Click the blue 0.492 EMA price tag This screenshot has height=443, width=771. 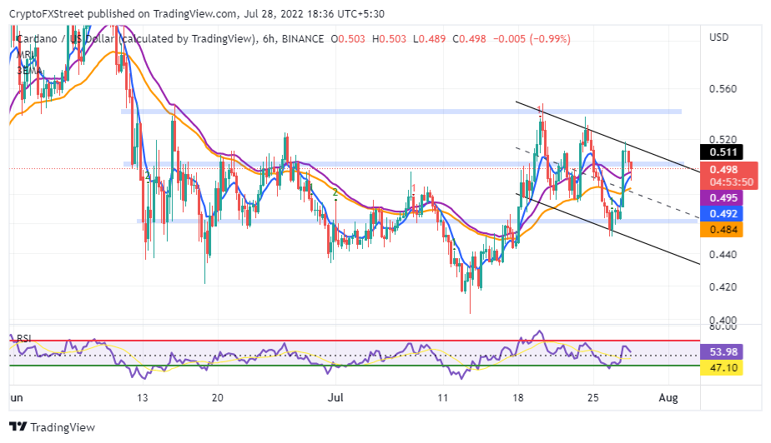click(x=721, y=213)
